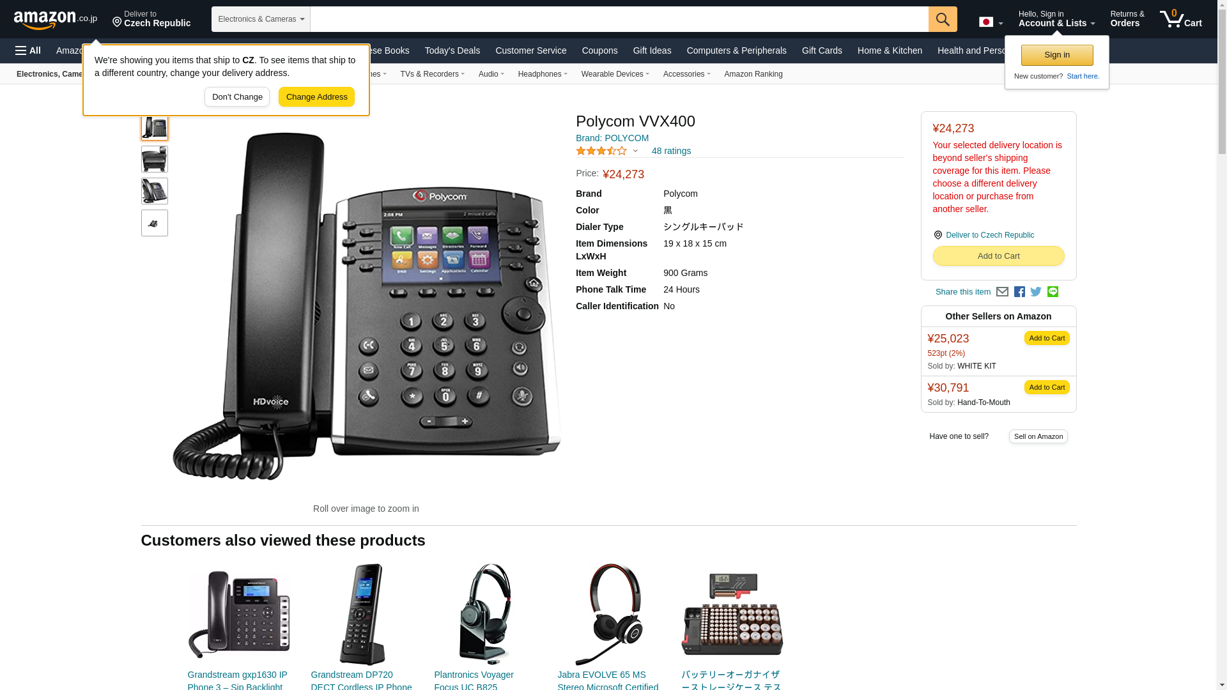Open the Japan flag language selector
Screen dimensions: 1227x690
tap(991, 22)
